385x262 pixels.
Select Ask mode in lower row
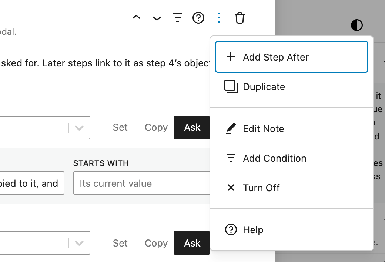pos(192,243)
